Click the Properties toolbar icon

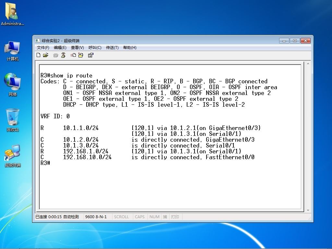tap(91, 55)
